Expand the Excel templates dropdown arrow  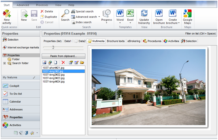click(130, 23)
